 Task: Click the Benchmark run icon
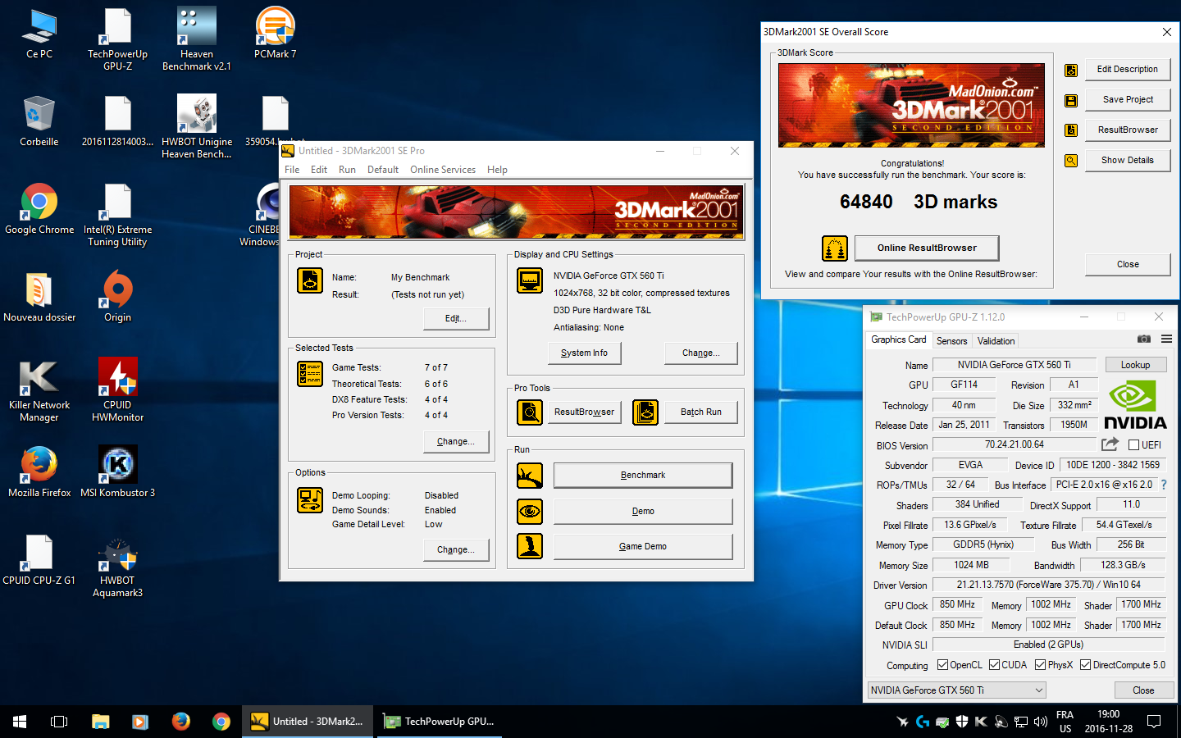point(530,476)
